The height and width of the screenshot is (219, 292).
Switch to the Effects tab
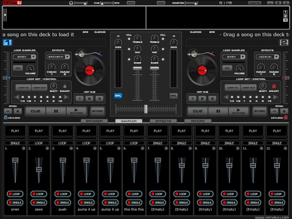[x=163, y=121]
